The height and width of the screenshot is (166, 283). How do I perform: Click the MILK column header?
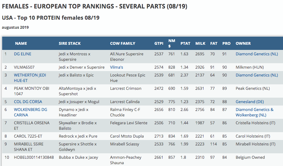point(200,43)
